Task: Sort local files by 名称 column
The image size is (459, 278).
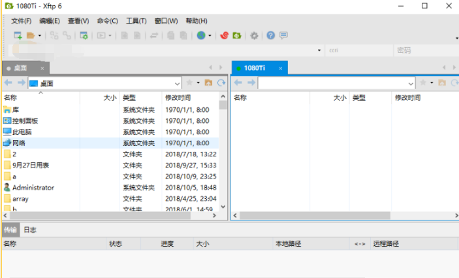Action: coord(41,97)
